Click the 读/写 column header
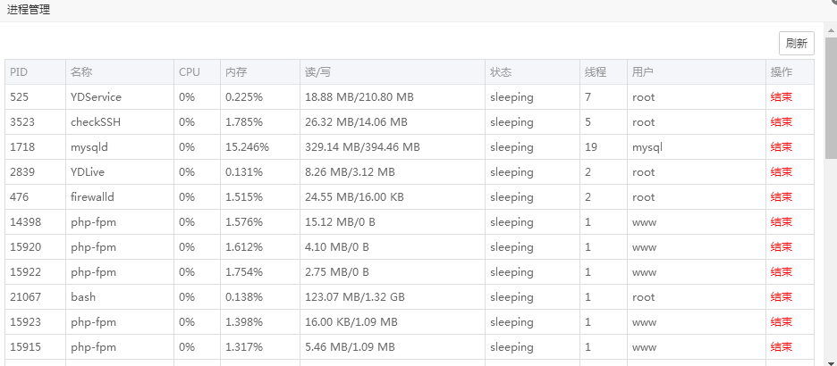The width and height of the screenshot is (837, 366). point(318,71)
